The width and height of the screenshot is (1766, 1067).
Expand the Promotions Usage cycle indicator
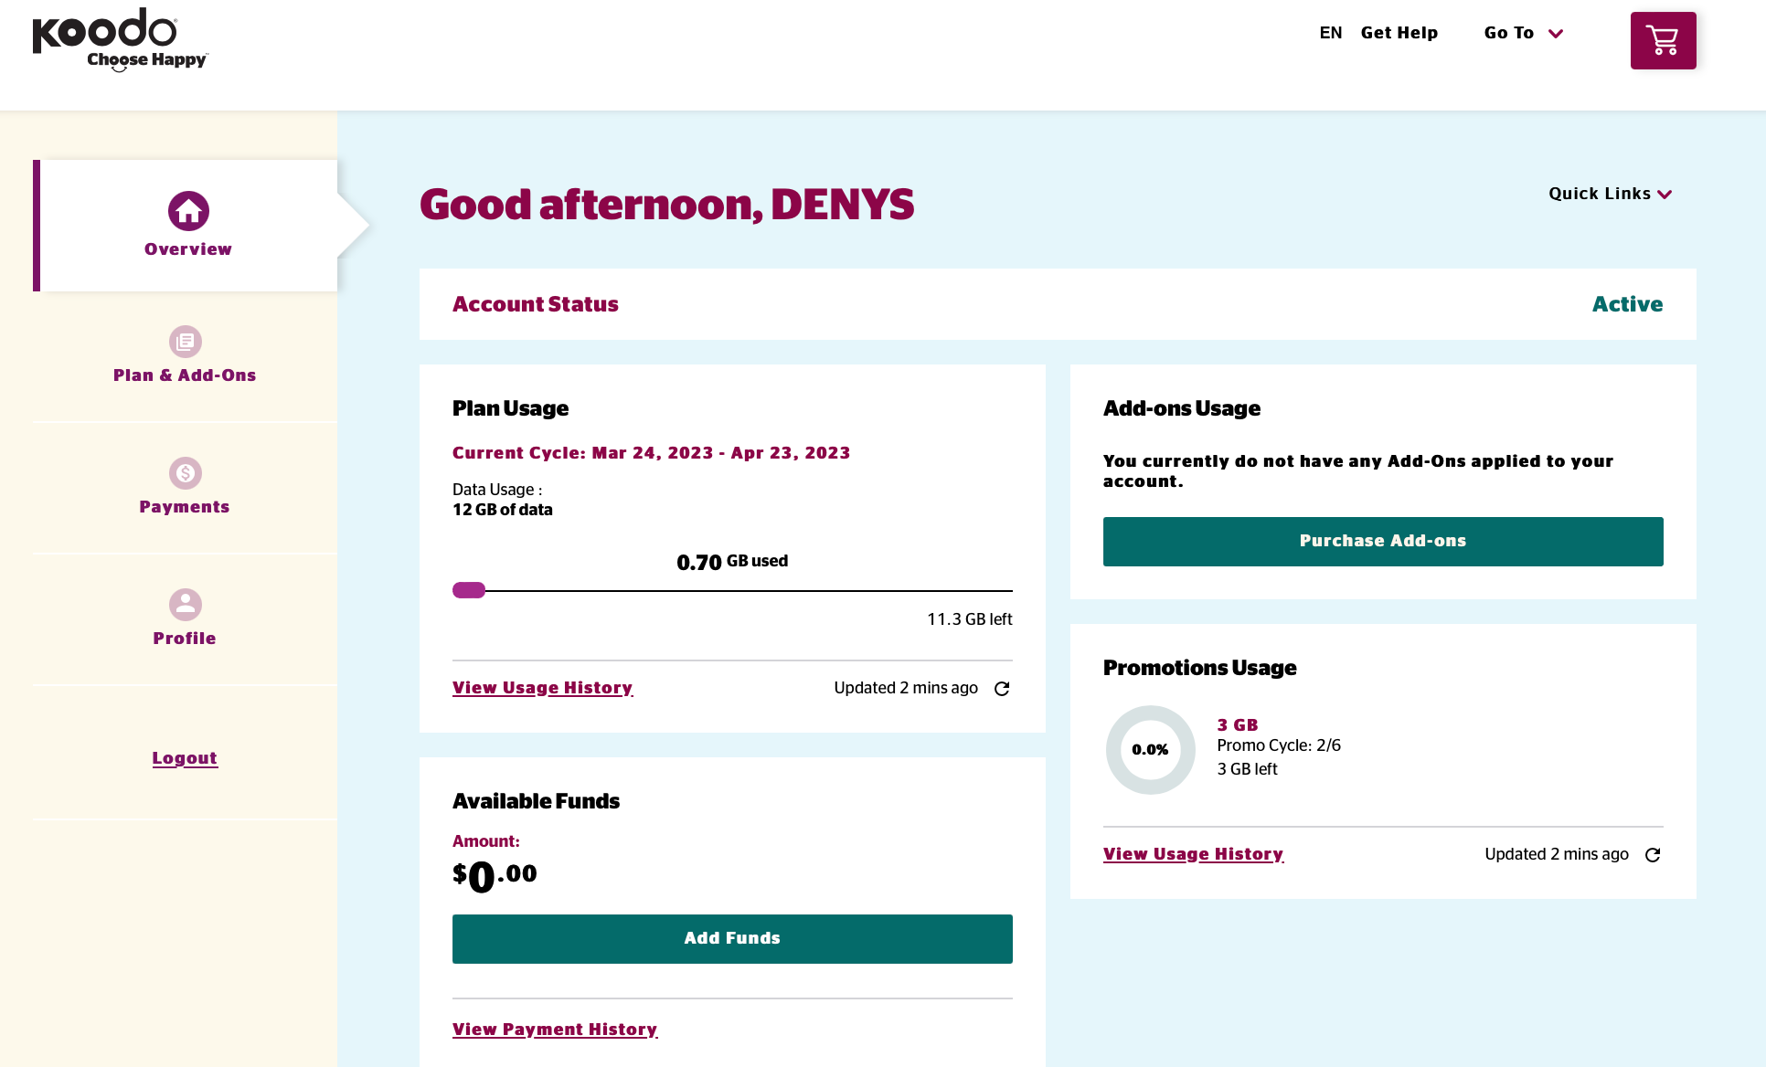[x=1278, y=746]
